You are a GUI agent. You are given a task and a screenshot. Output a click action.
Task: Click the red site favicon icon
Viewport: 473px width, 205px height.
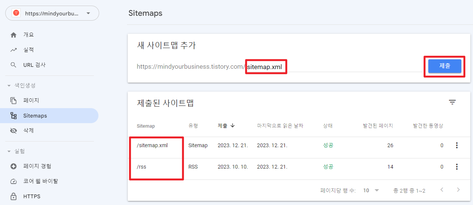point(16,13)
